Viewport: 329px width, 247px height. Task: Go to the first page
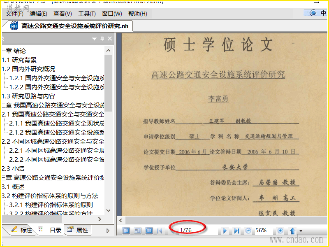160,231
